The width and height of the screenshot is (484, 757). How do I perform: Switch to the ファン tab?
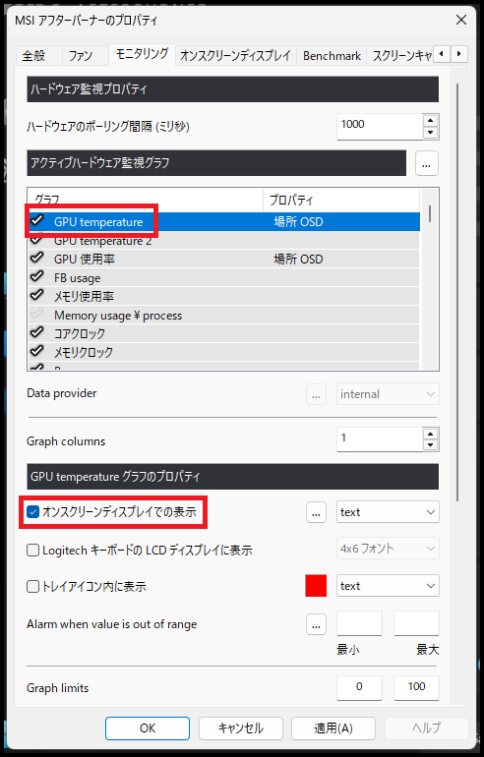(81, 56)
